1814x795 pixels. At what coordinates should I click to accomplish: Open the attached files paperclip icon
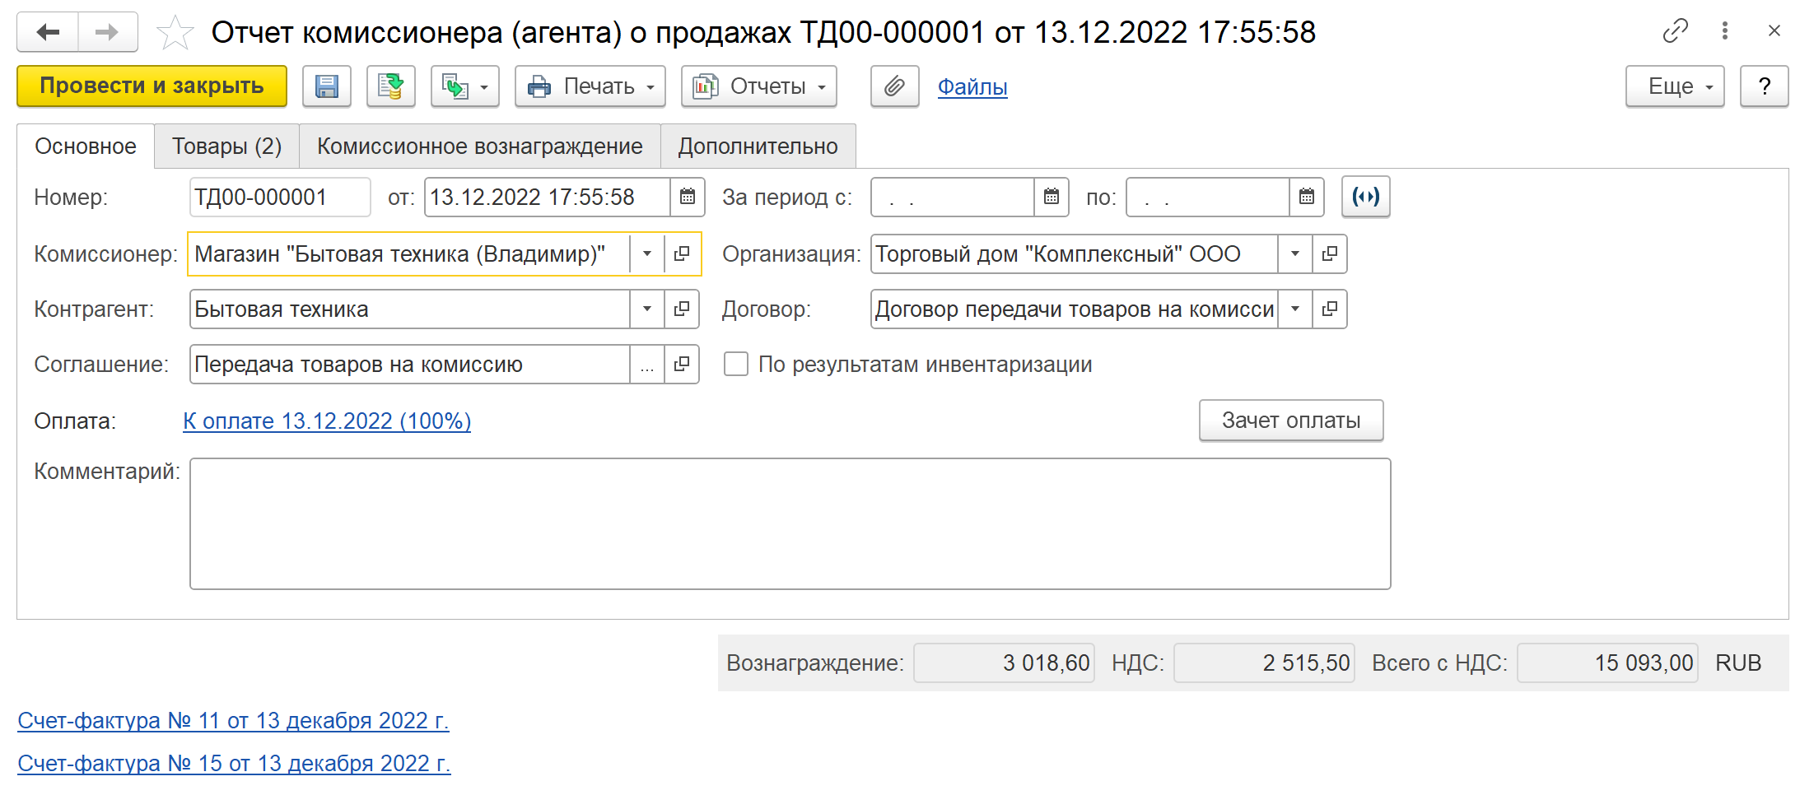pos(894,86)
